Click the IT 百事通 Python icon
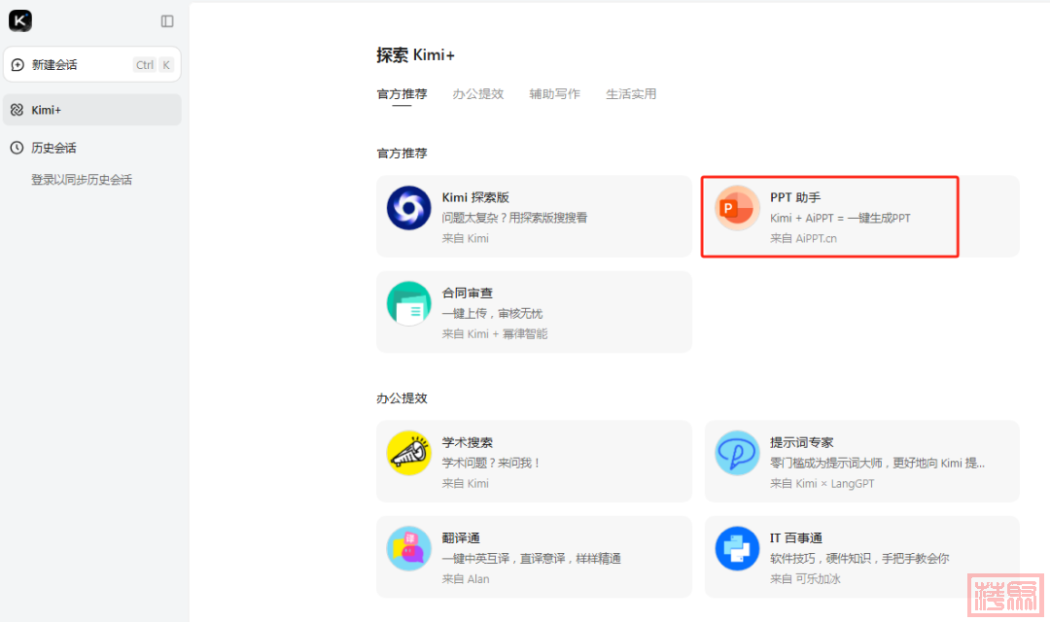The width and height of the screenshot is (1050, 622). point(737,548)
